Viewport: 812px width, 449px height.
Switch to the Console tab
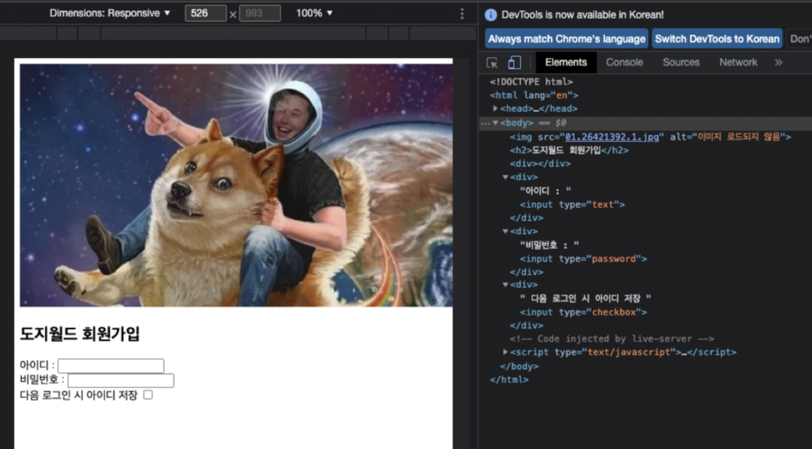click(x=624, y=63)
